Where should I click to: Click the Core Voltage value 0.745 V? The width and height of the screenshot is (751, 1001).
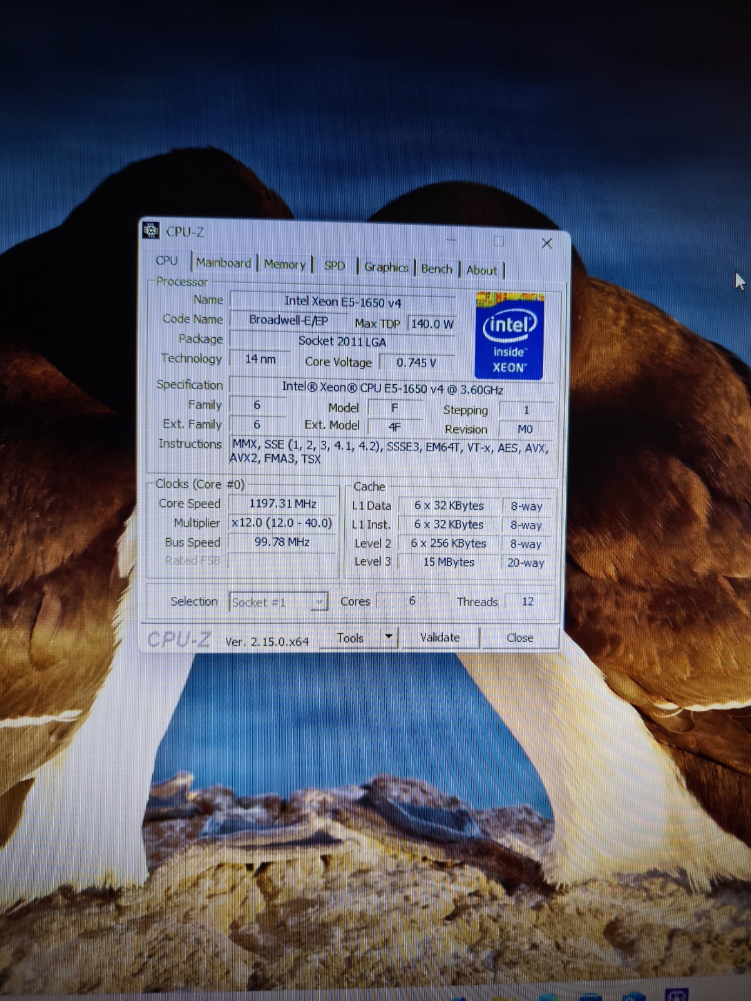tap(417, 363)
